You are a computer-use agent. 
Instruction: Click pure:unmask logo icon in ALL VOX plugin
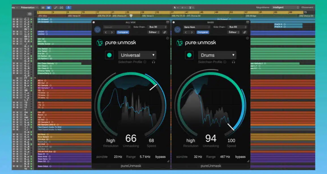(100, 43)
